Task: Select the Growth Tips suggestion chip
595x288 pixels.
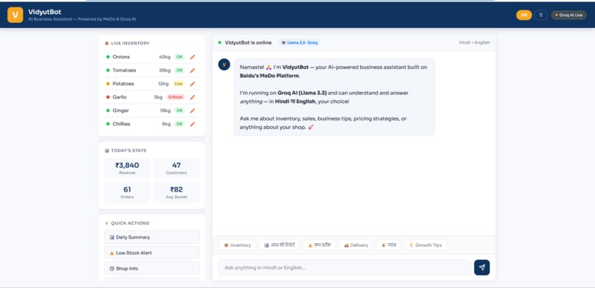Action: [x=425, y=245]
